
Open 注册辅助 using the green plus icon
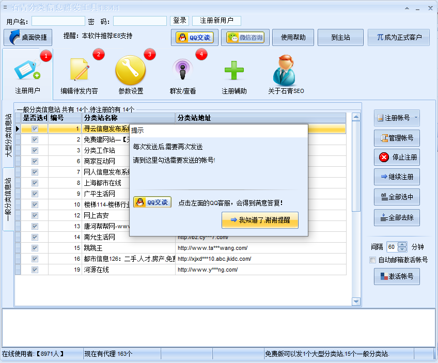(233, 70)
